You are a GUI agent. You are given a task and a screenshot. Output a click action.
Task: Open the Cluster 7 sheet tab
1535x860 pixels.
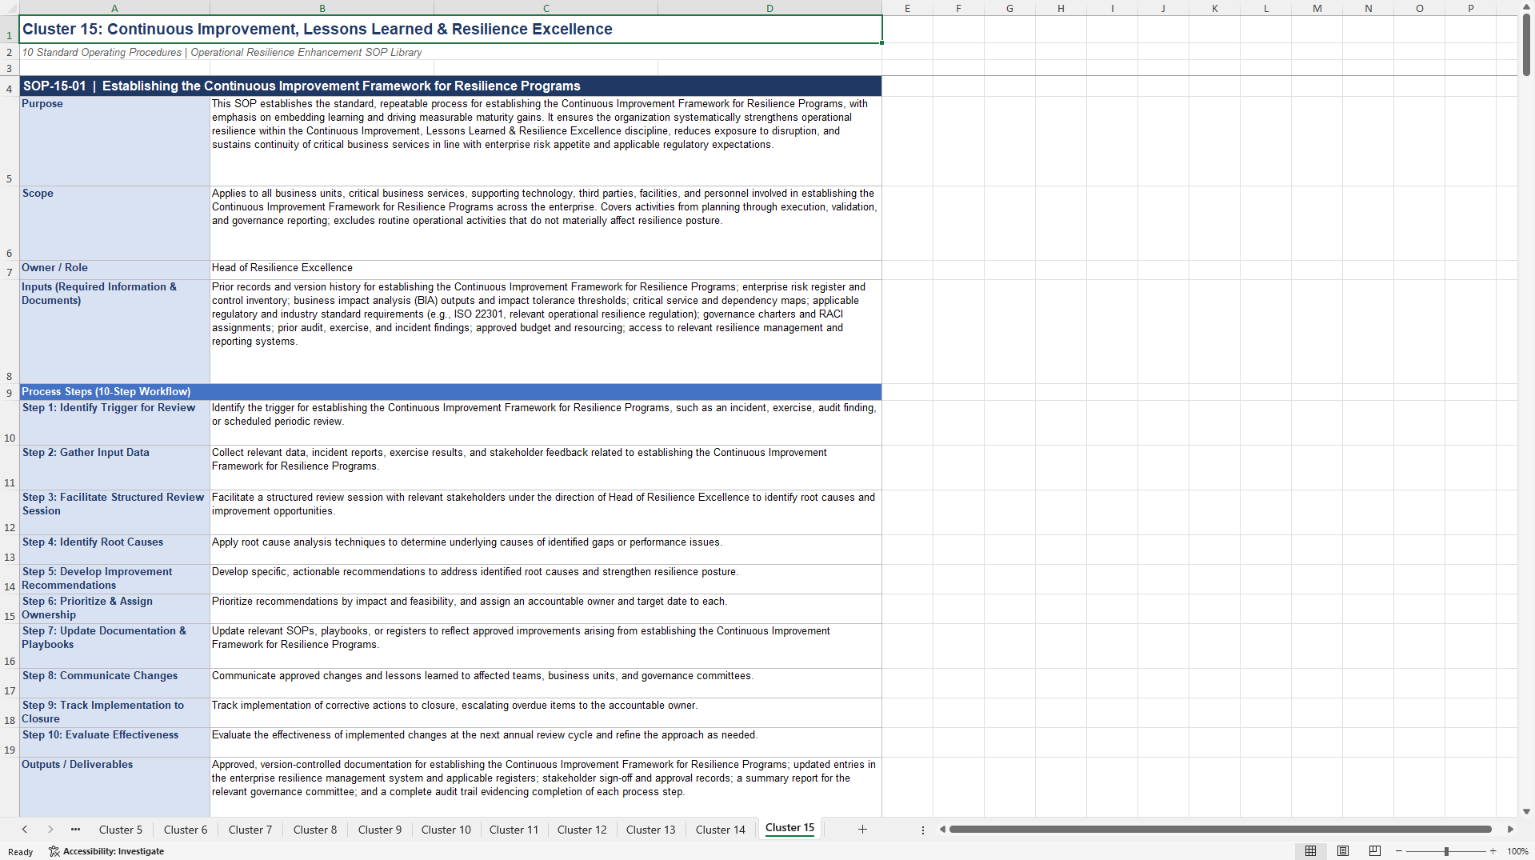click(250, 830)
